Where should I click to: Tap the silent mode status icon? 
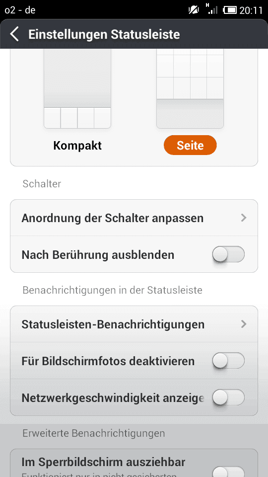pyautogui.click(x=194, y=10)
